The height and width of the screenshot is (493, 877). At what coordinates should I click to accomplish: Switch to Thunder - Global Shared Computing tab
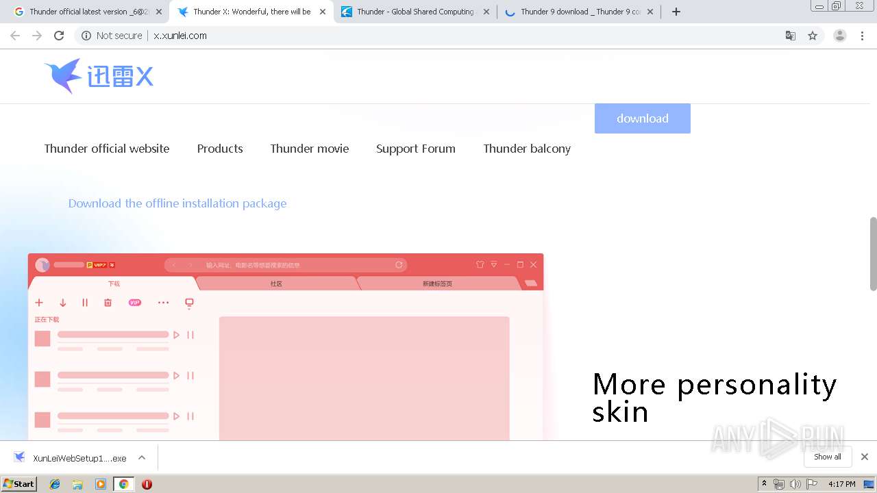(x=415, y=12)
